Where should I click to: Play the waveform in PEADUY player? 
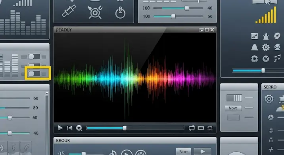click(60, 128)
